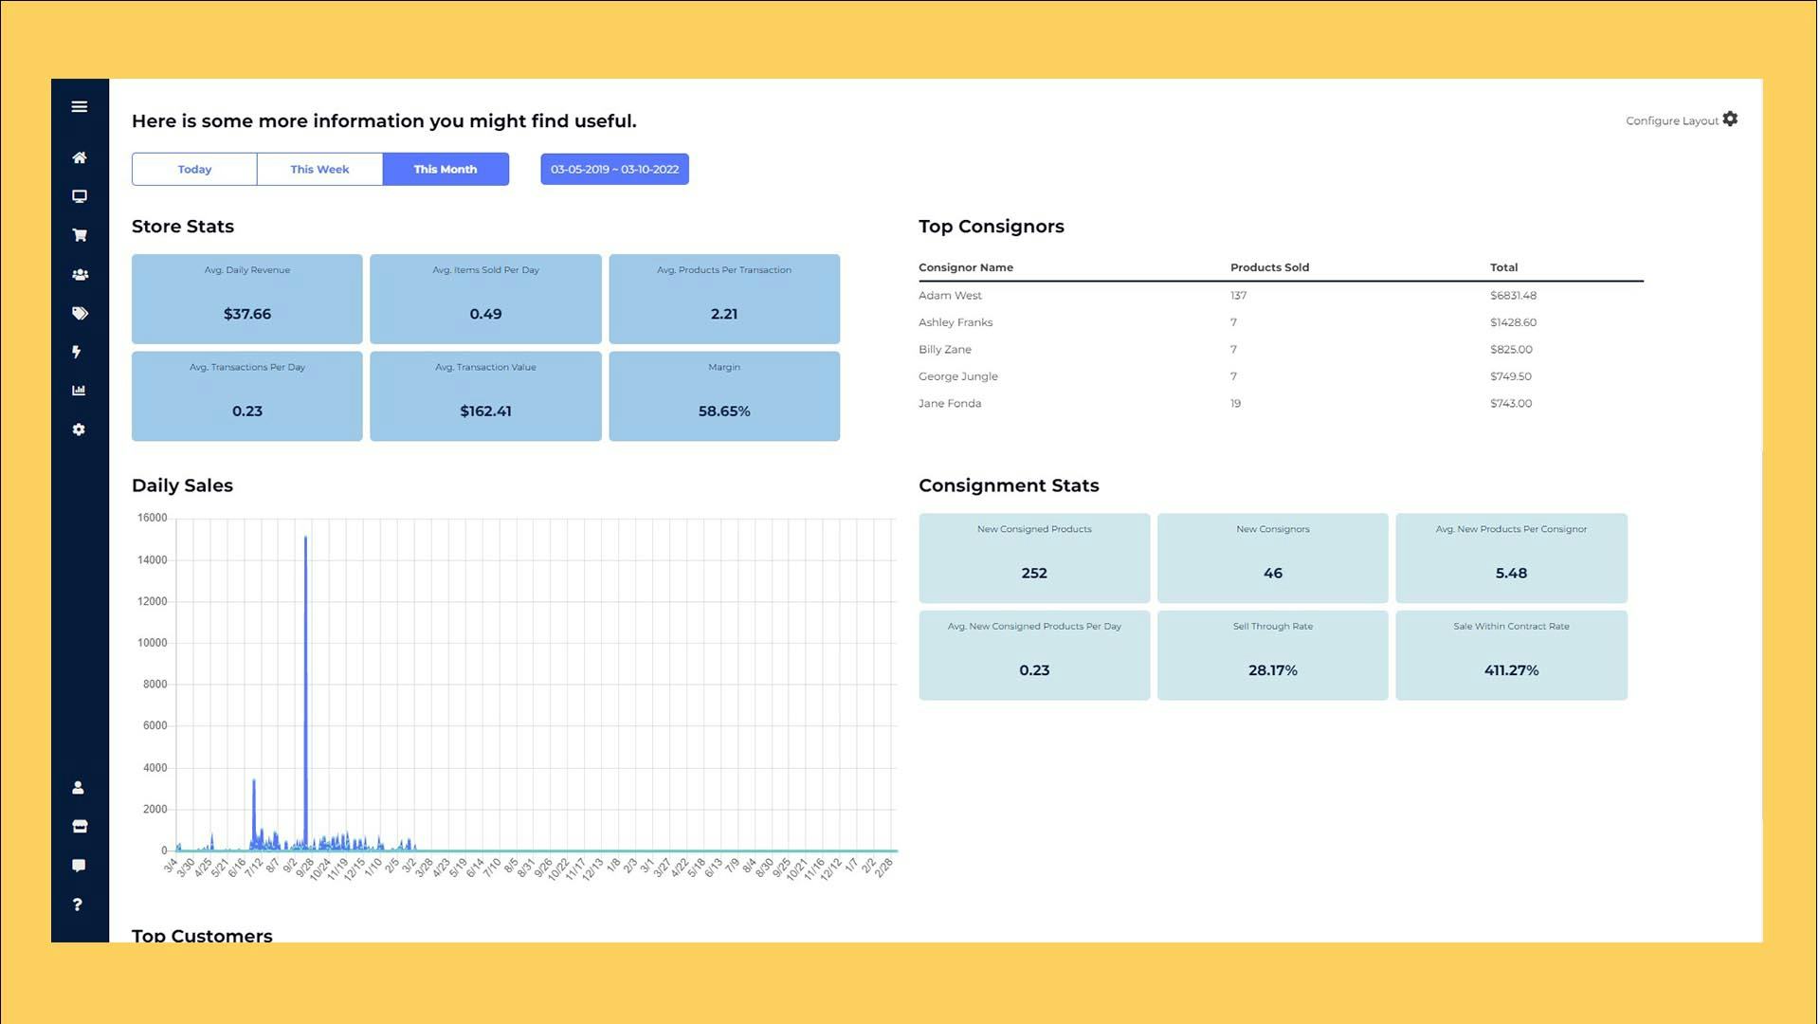1820x1024 pixels.
Task: Switch to the This Week tab
Action: tap(319, 170)
